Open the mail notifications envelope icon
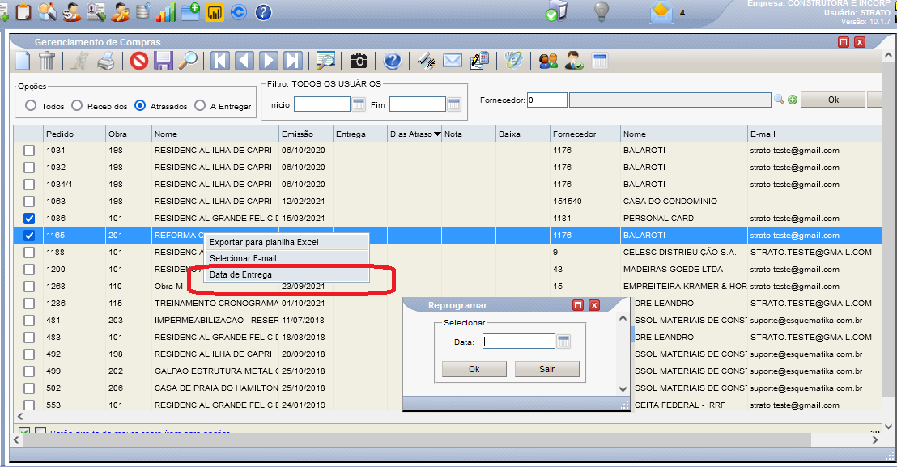Screen dimensions: 897x467 coord(661,13)
